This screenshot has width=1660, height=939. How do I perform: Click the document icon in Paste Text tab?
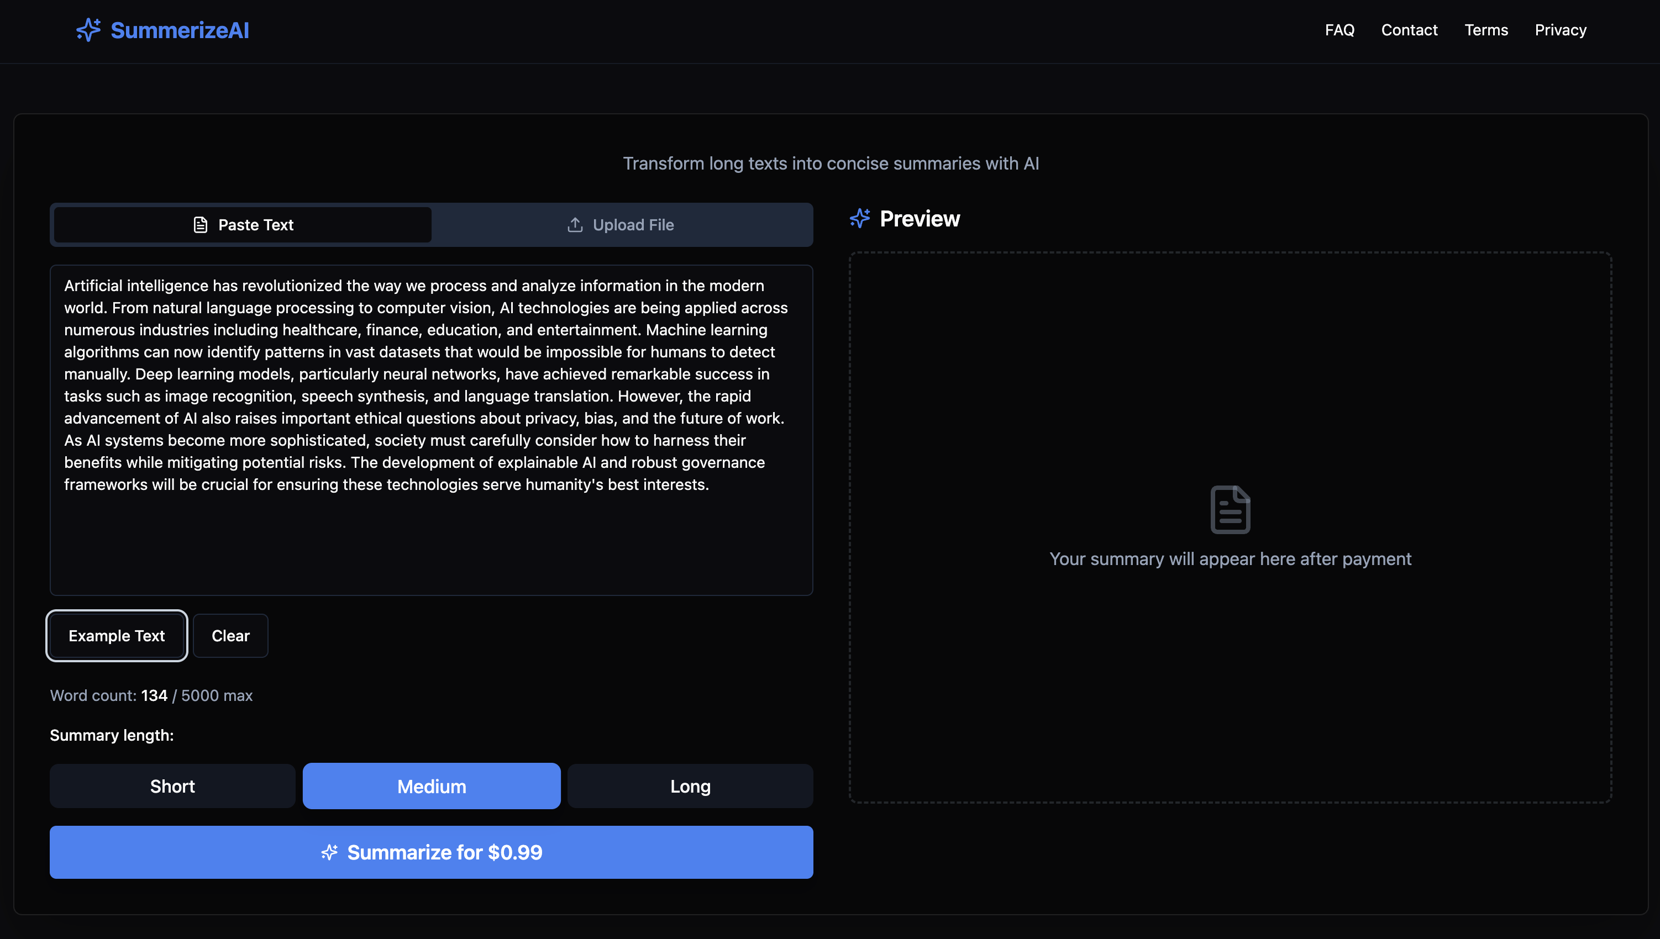point(201,225)
